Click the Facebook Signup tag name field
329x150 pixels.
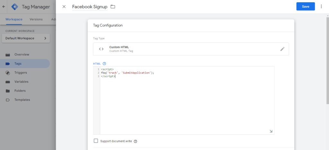point(90,7)
